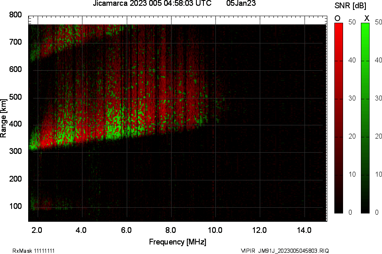The image size is (382, 254).
Task: Click the 30 value on the O color scale
Action: click(x=352, y=98)
